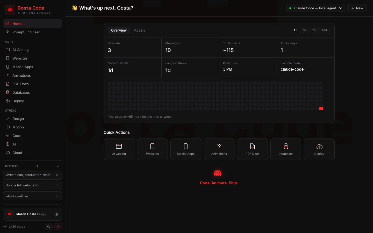Open the Claude Code local agent dropdown
This screenshot has height=233, width=373.
(x=316, y=8)
